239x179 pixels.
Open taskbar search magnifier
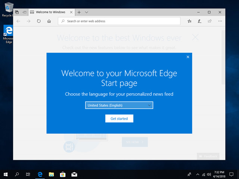(17, 174)
